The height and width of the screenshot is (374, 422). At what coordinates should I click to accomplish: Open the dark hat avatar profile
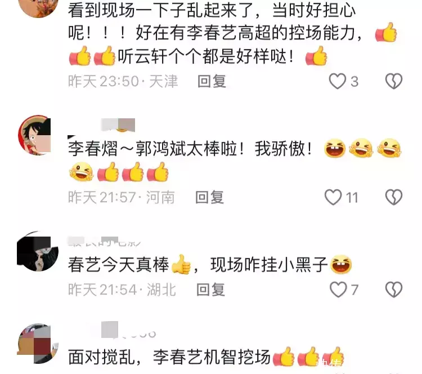(37, 251)
